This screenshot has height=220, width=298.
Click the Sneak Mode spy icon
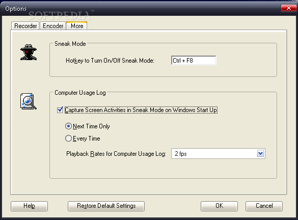click(x=29, y=52)
